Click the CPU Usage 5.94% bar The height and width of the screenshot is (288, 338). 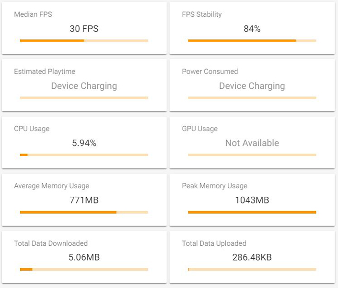tap(84, 155)
